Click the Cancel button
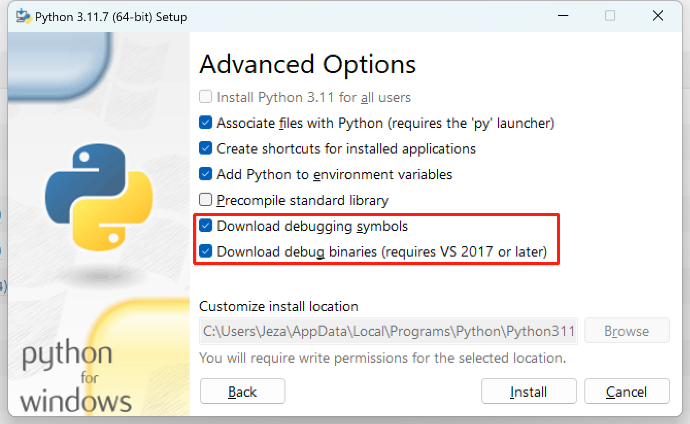Viewport: 690px width, 424px height. pyautogui.click(x=627, y=391)
